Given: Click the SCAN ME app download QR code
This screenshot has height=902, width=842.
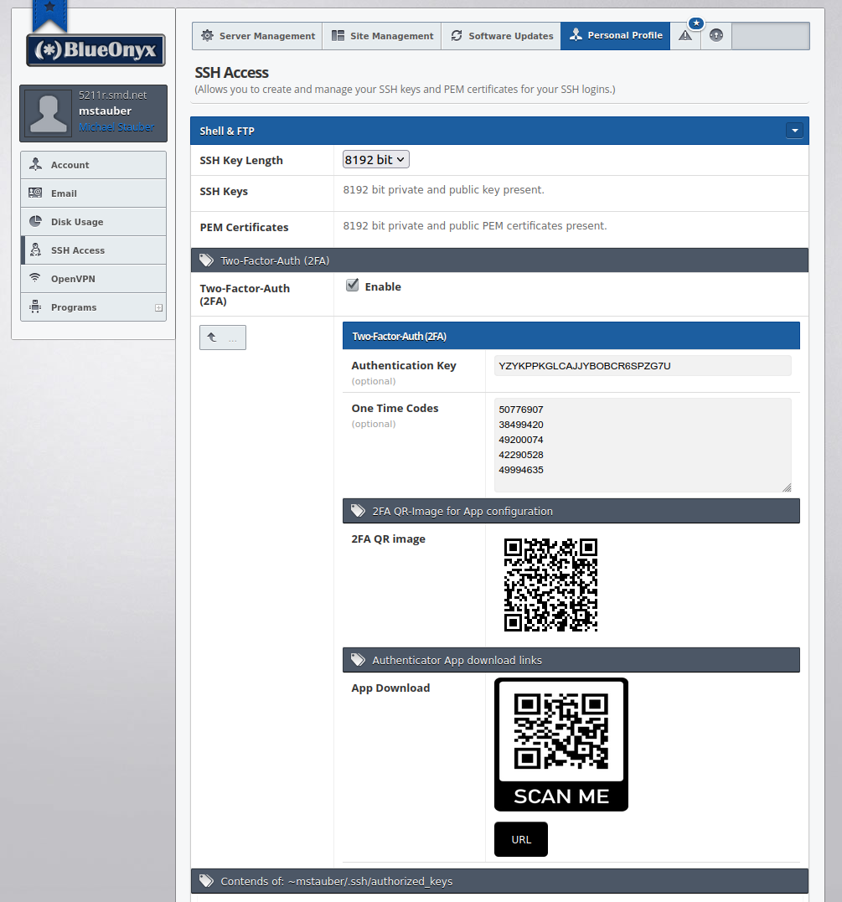Looking at the screenshot, I should 561,745.
